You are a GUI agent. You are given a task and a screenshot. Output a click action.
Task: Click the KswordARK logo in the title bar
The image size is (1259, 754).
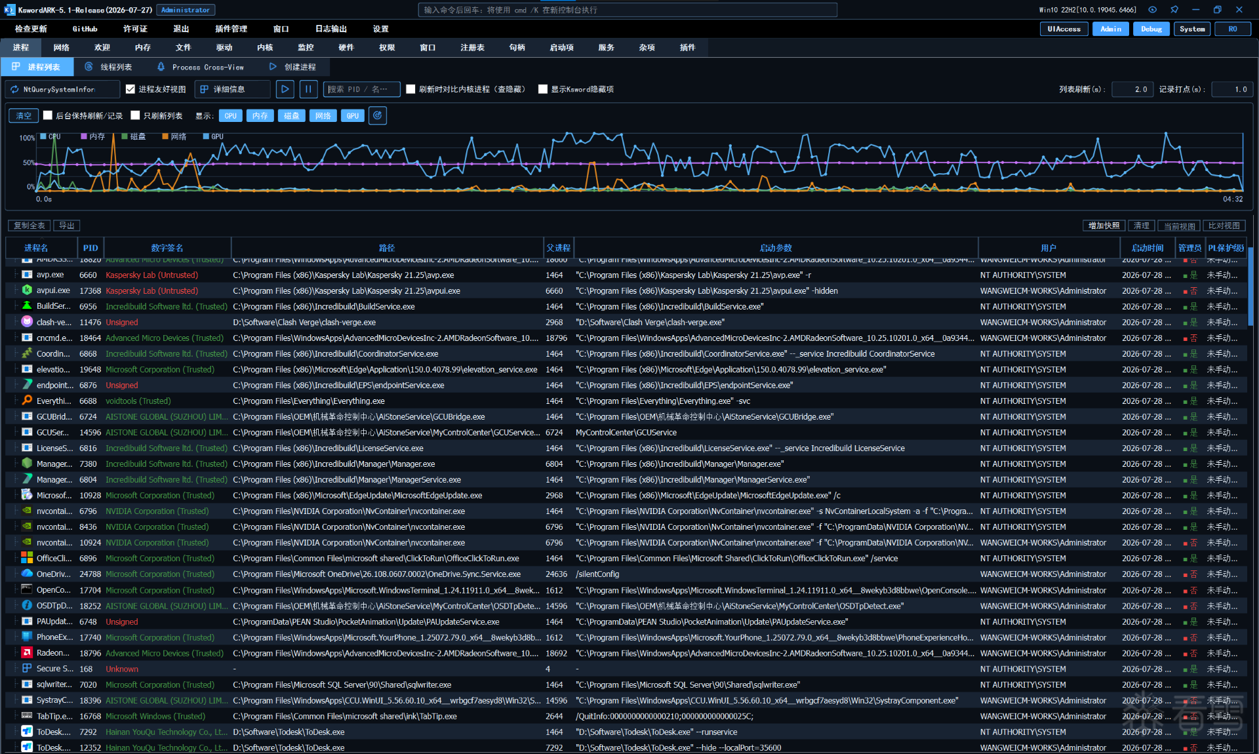click(x=9, y=10)
